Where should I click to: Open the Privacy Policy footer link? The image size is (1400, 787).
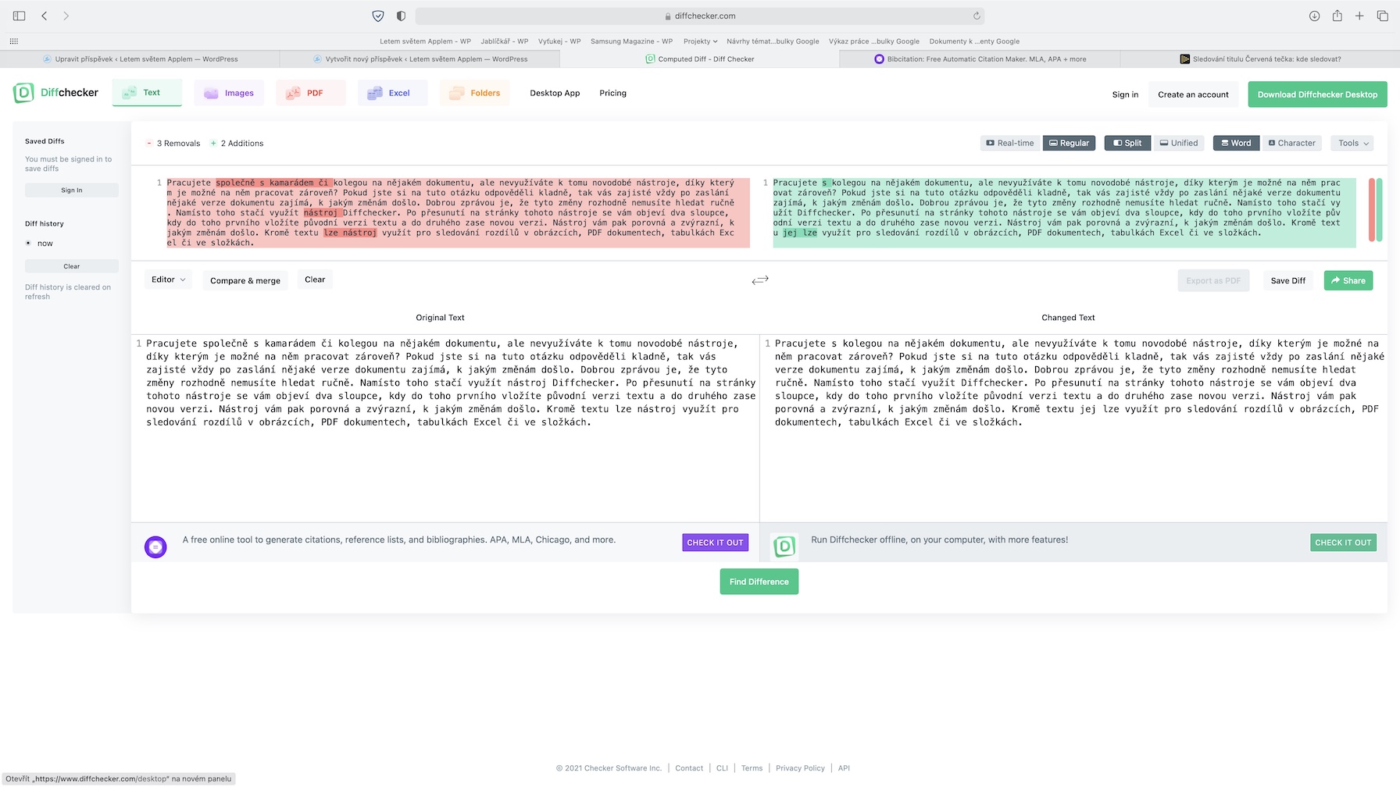(x=800, y=768)
